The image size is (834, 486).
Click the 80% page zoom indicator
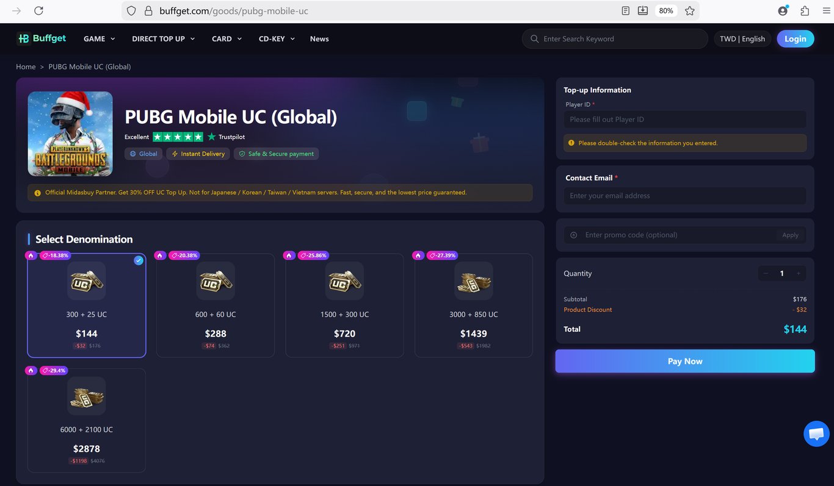coord(666,11)
